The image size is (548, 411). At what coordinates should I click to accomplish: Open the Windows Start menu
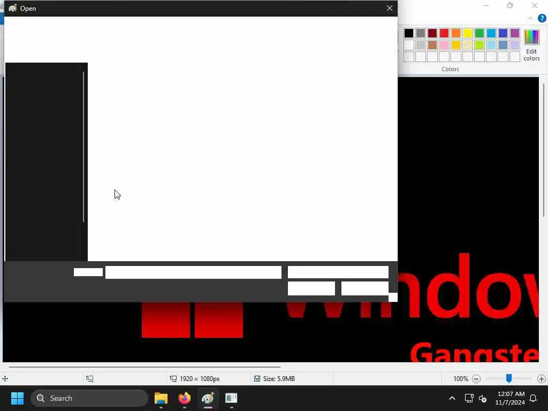[17, 398]
